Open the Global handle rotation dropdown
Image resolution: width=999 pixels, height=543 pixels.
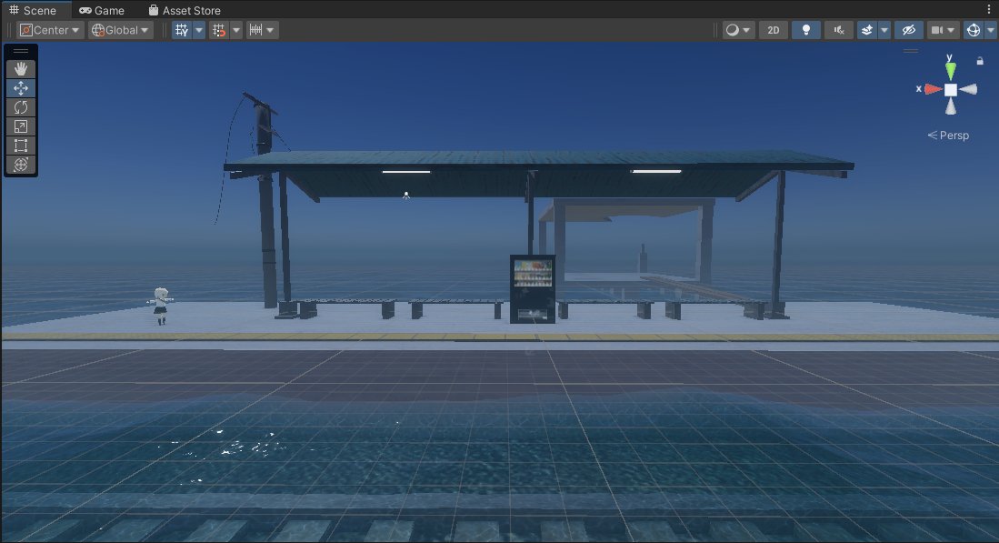(x=120, y=30)
